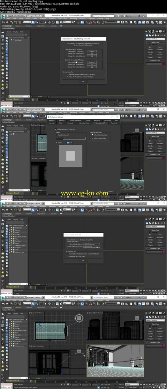
Task: Expand Furniture layer arrow in Units Mismatch frame
Action: [x=10, y=241]
